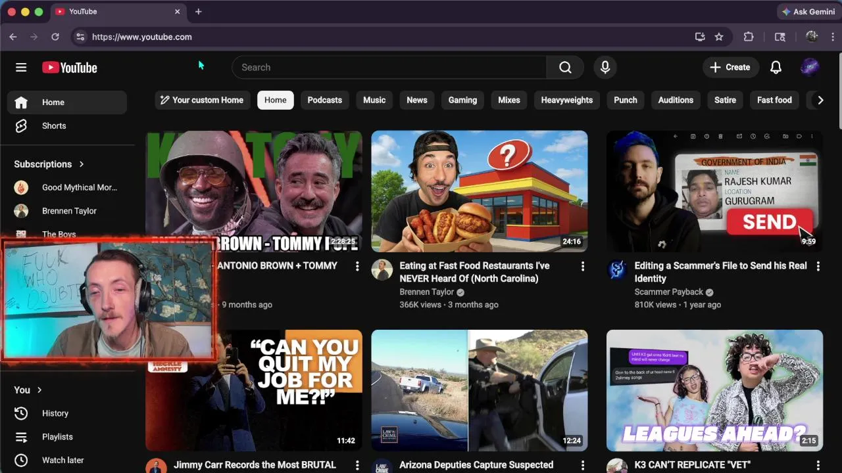Show more category chips with right arrow

pyautogui.click(x=820, y=100)
